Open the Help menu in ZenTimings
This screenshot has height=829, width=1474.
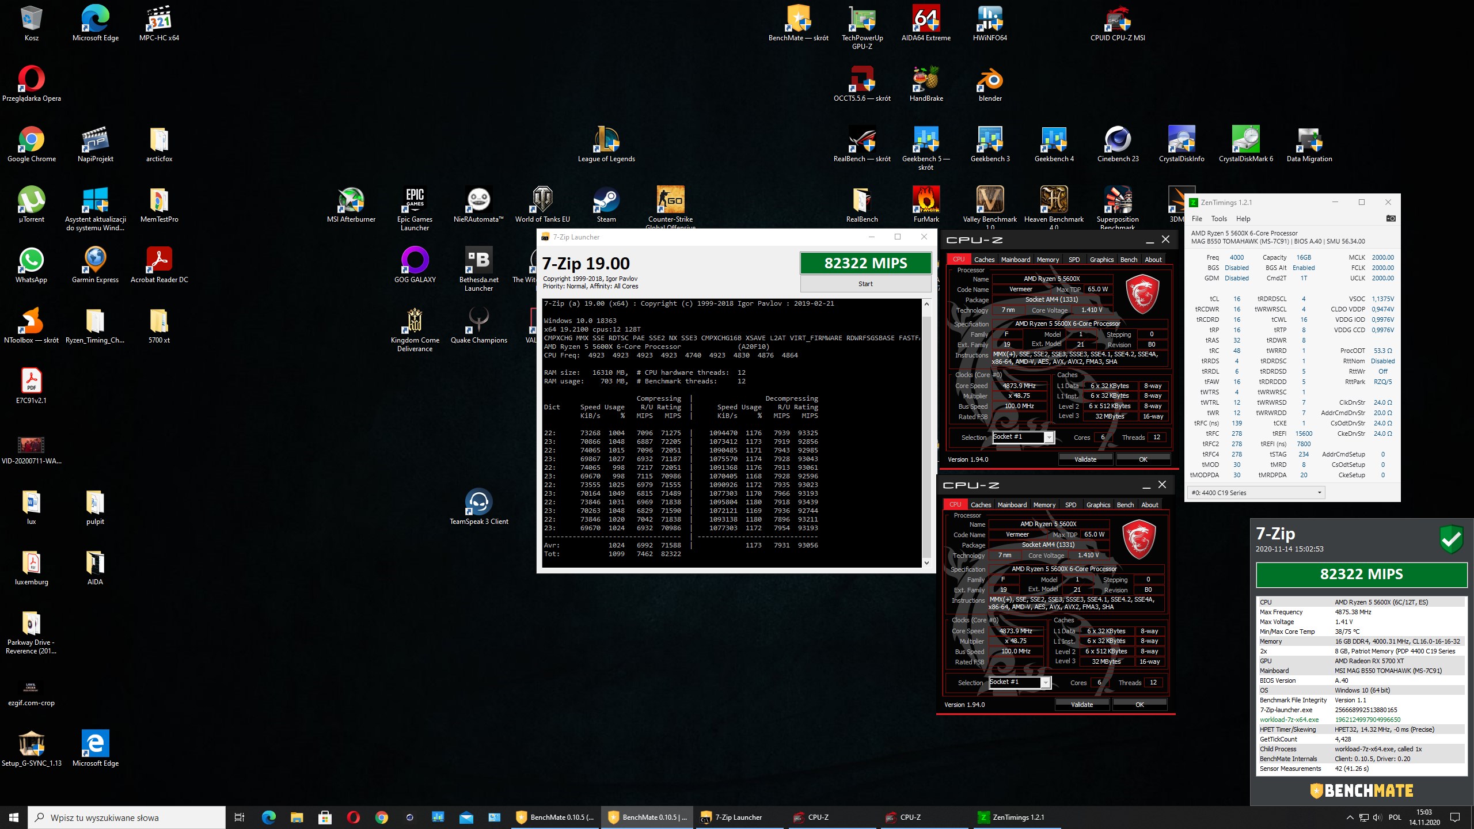point(1243,219)
